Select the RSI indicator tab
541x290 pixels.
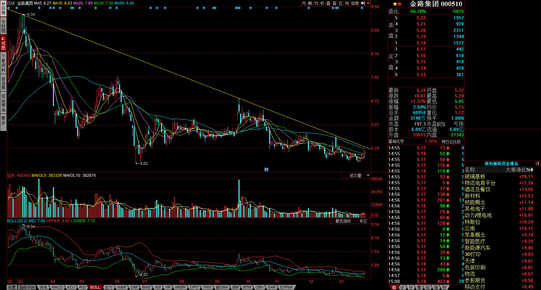[x=83, y=287]
